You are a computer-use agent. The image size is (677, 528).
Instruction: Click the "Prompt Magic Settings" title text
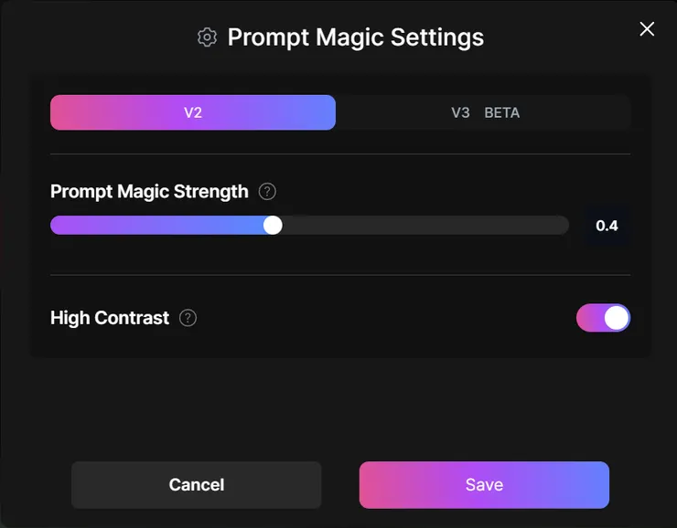tap(355, 37)
